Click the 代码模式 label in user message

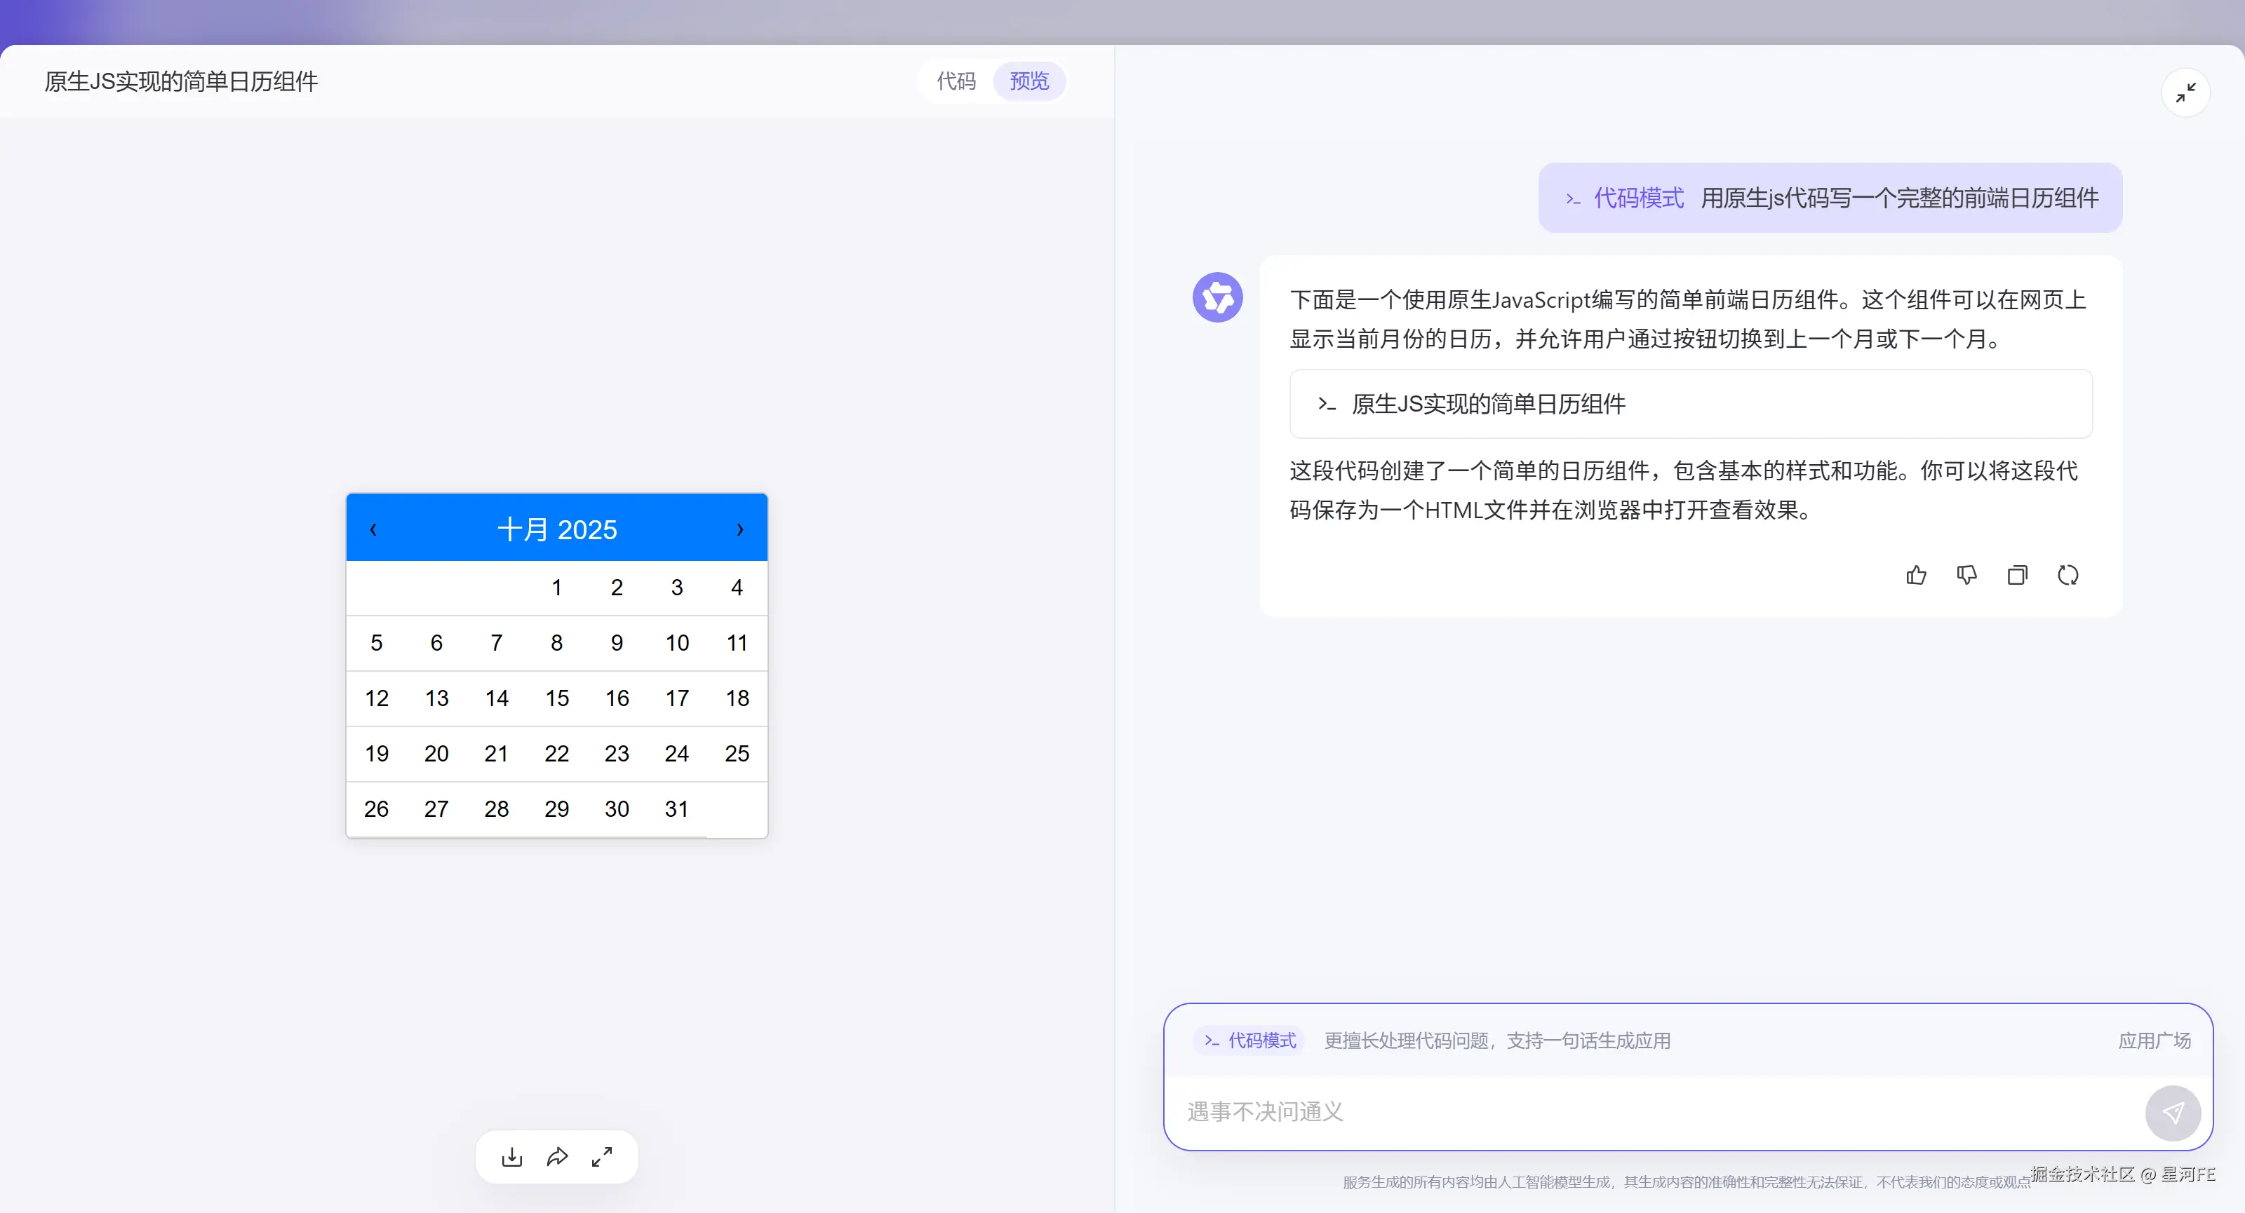point(1625,198)
